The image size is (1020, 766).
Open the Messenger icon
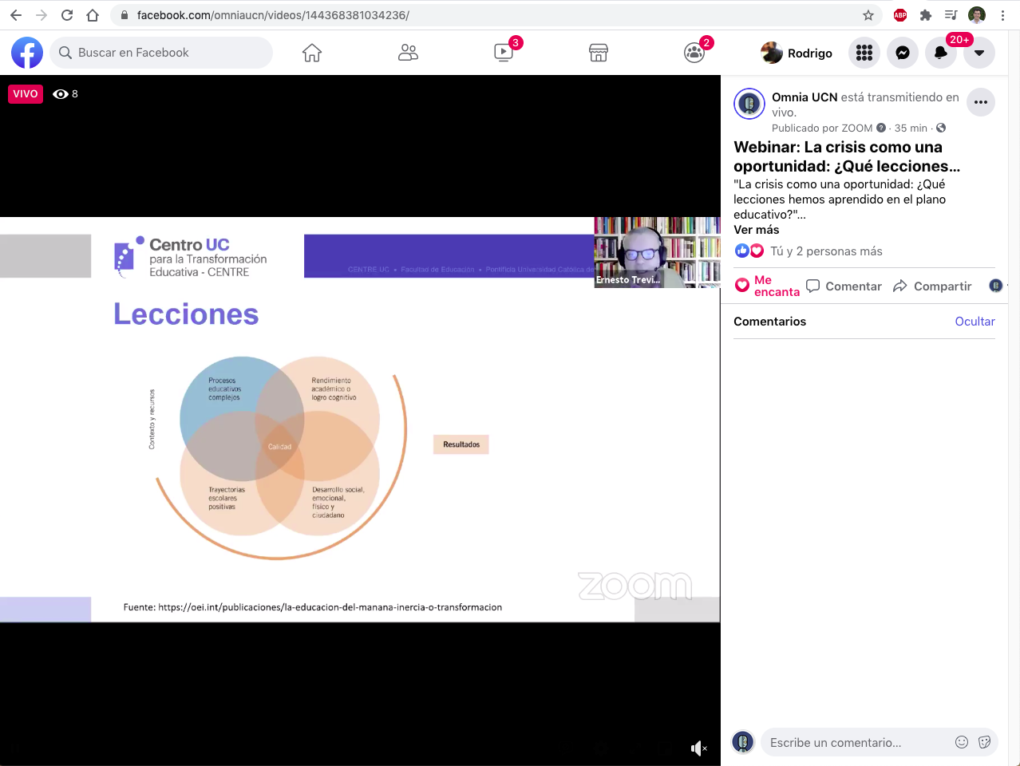click(x=903, y=53)
